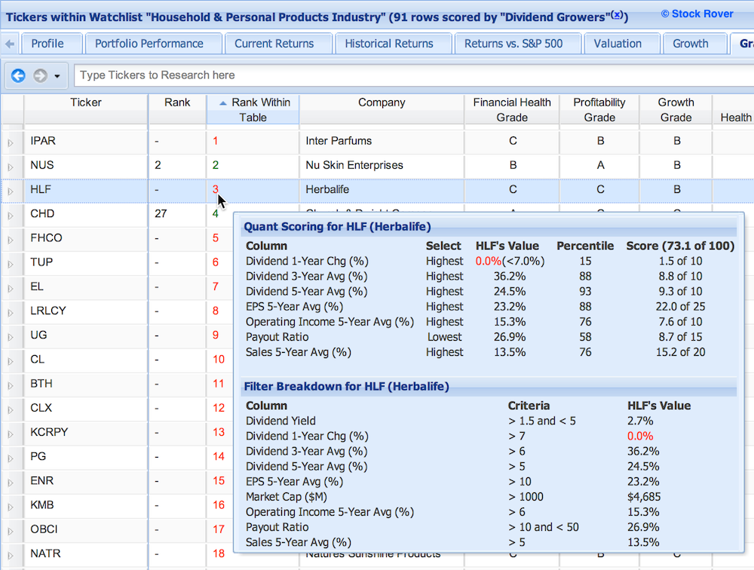Expand the NUS row
This screenshot has height=570, width=754.
11,167
